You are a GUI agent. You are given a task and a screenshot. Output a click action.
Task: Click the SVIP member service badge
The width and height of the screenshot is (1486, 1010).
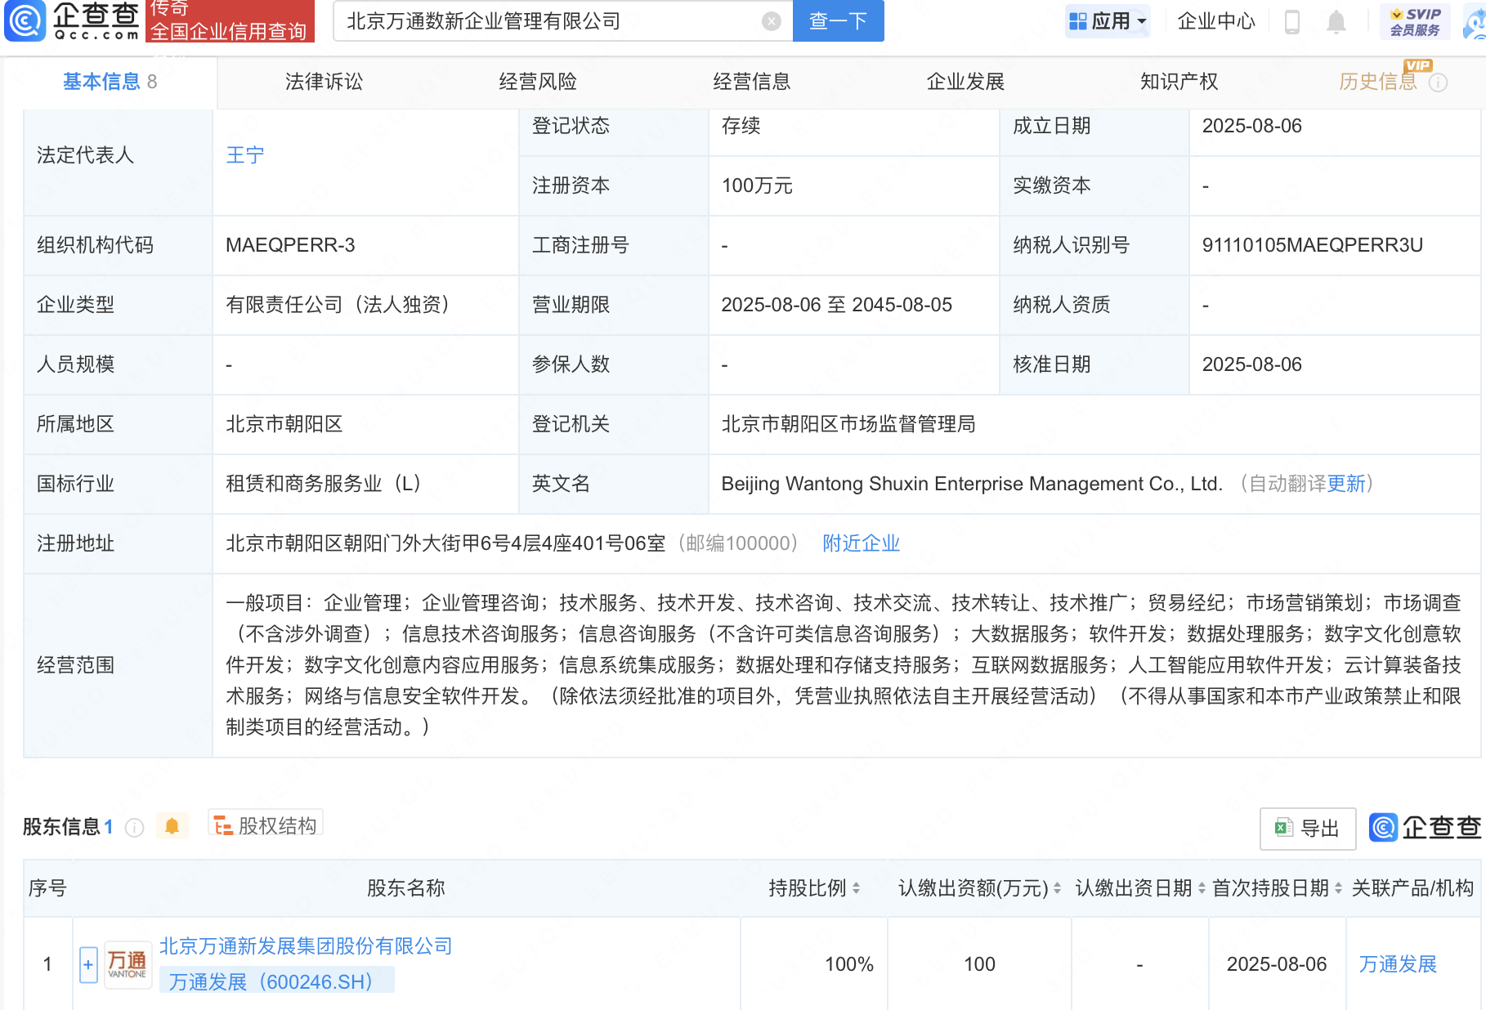click(x=1415, y=21)
